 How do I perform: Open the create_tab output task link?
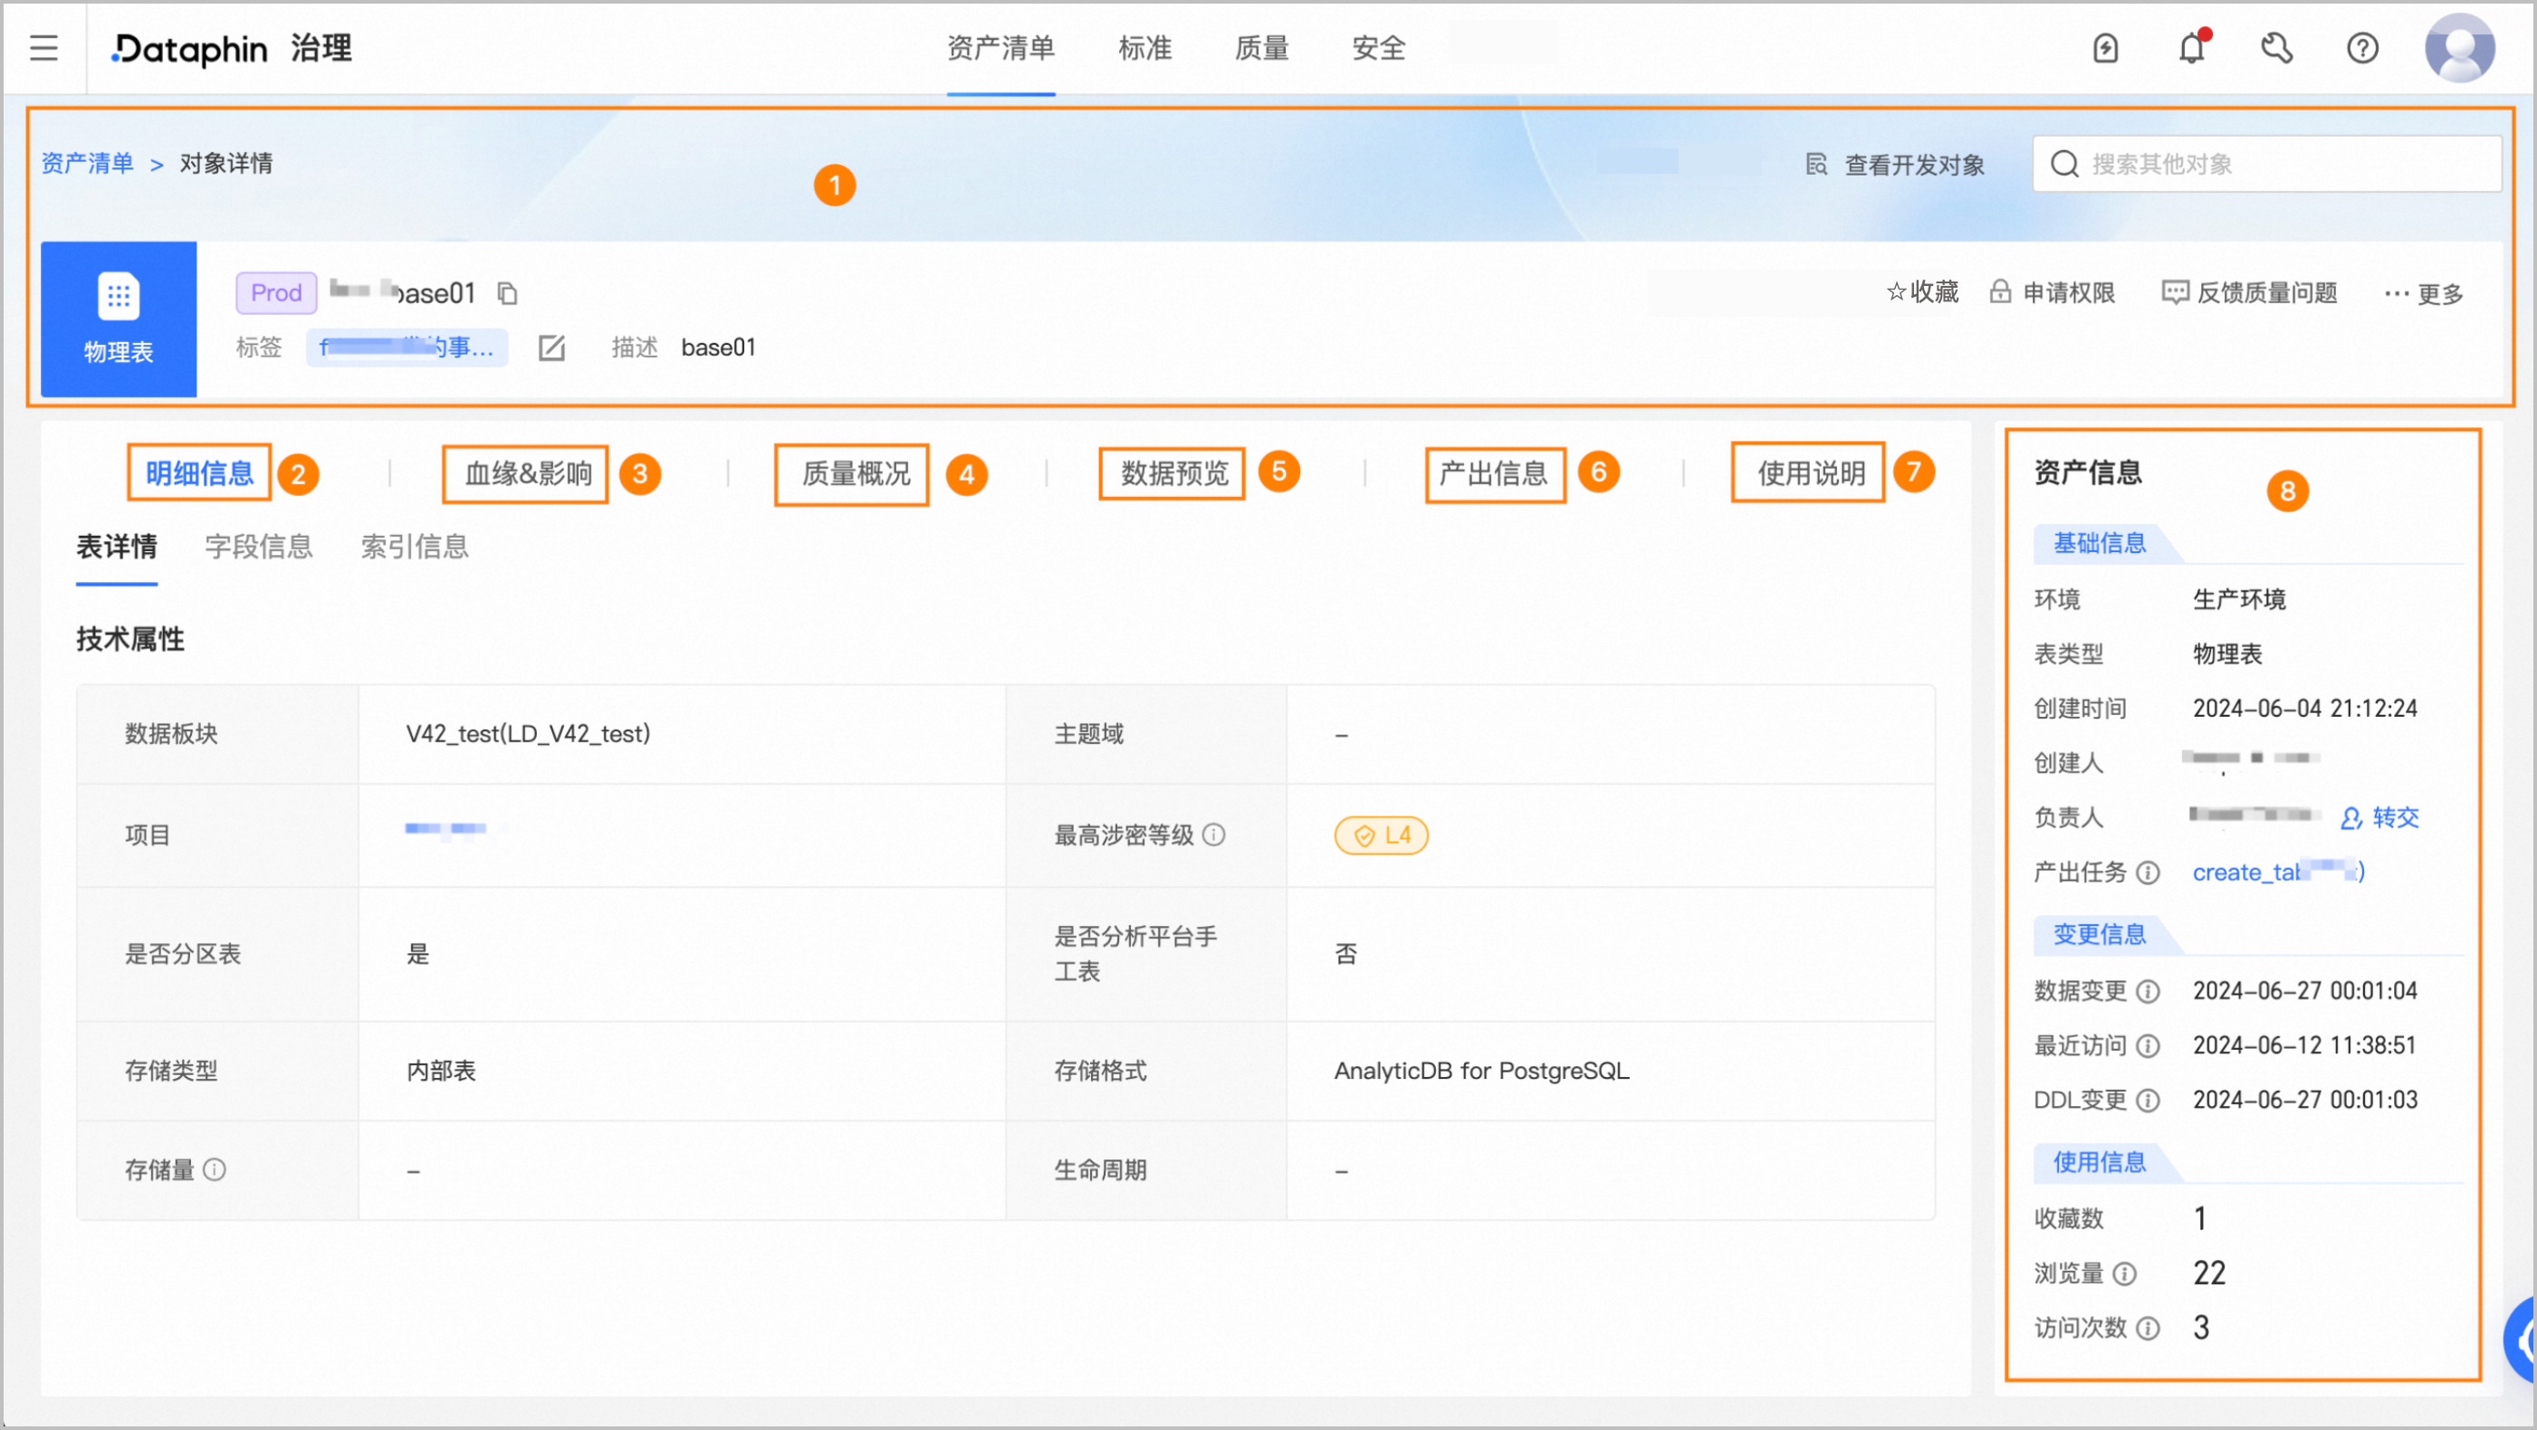coord(2278,873)
